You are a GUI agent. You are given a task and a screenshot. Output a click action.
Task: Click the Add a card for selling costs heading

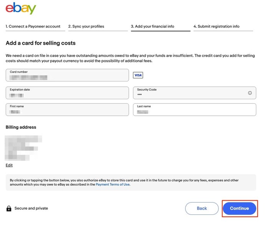[x=41, y=43]
